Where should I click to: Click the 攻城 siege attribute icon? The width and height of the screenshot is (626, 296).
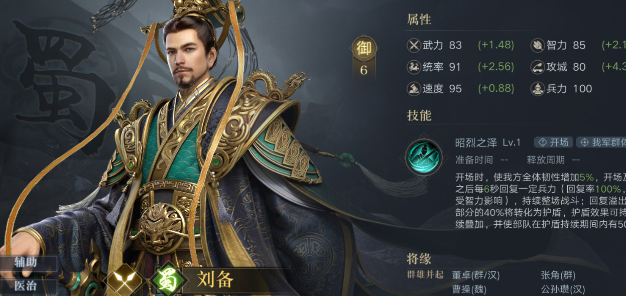tap(538, 67)
